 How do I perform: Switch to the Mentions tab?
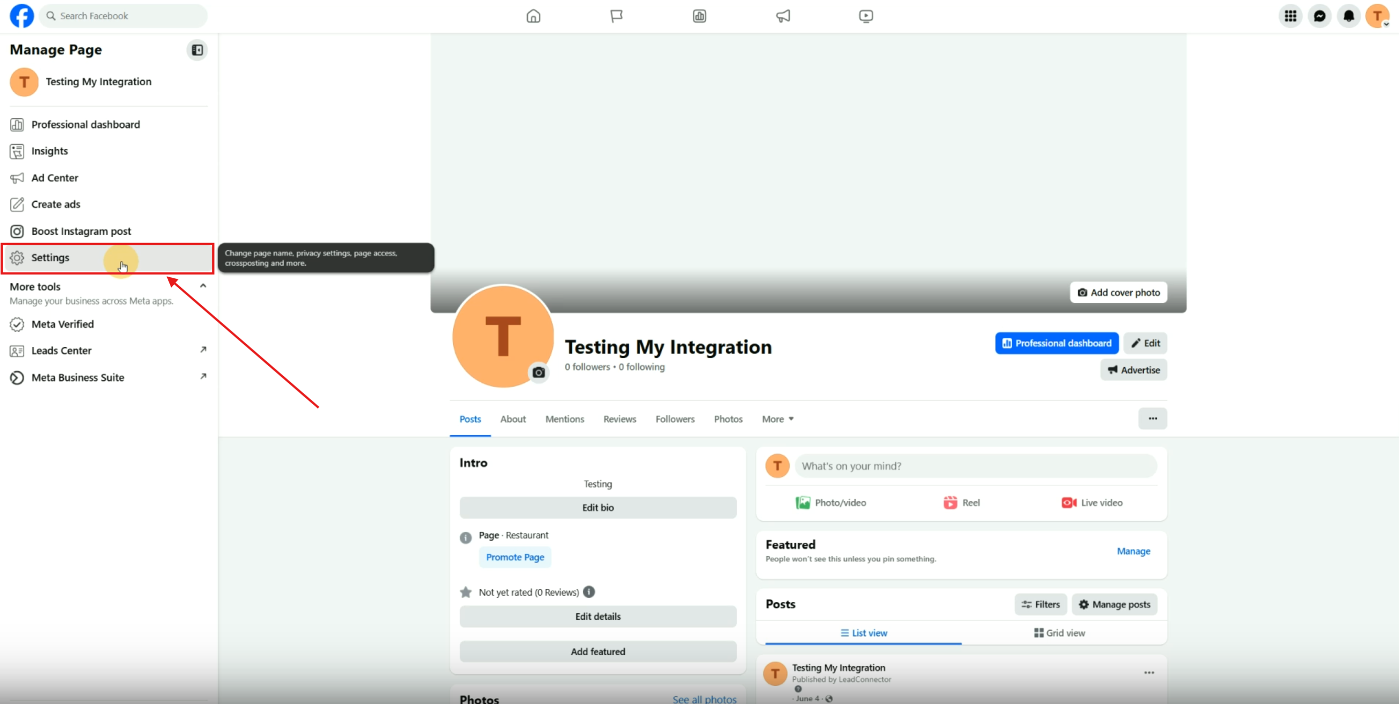(565, 419)
